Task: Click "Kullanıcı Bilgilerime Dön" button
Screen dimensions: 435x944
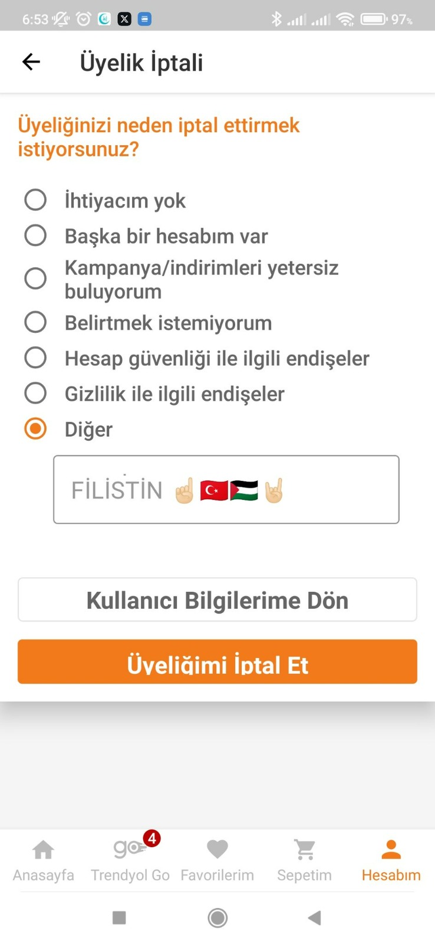Action: (x=217, y=599)
